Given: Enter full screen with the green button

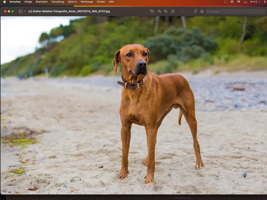Looking at the screenshot, I should 13,11.
